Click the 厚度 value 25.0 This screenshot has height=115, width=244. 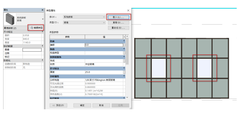pos(104,72)
